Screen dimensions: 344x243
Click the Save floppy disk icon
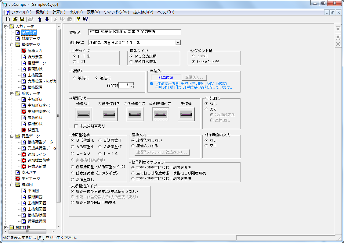click(22, 19)
